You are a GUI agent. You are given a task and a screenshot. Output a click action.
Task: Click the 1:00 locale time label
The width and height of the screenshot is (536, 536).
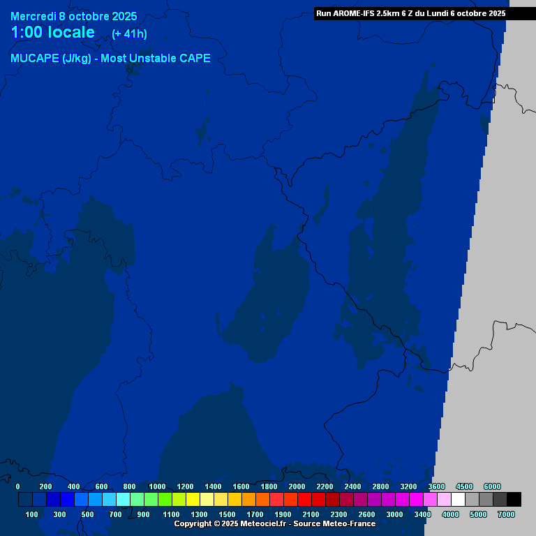point(53,33)
